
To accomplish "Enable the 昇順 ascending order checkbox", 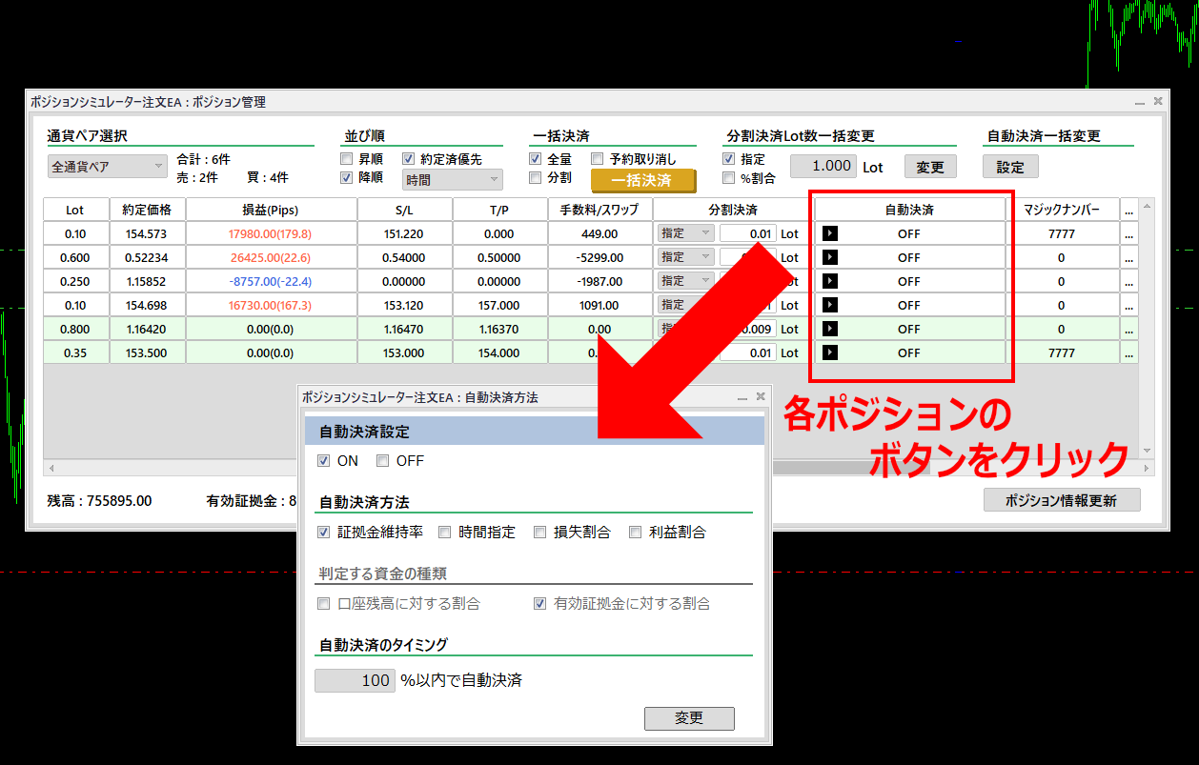I will coord(348,159).
